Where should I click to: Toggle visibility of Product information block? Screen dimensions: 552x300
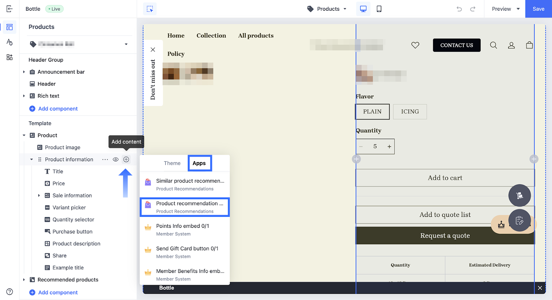click(x=116, y=159)
